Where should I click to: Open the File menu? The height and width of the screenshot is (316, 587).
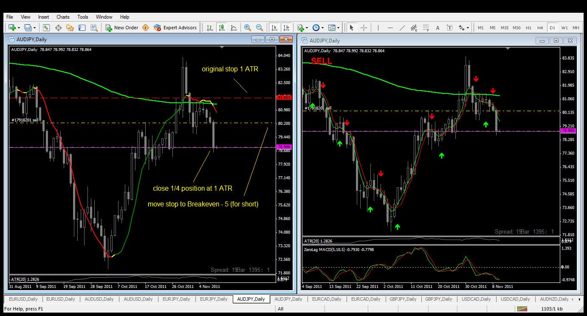point(9,17)
